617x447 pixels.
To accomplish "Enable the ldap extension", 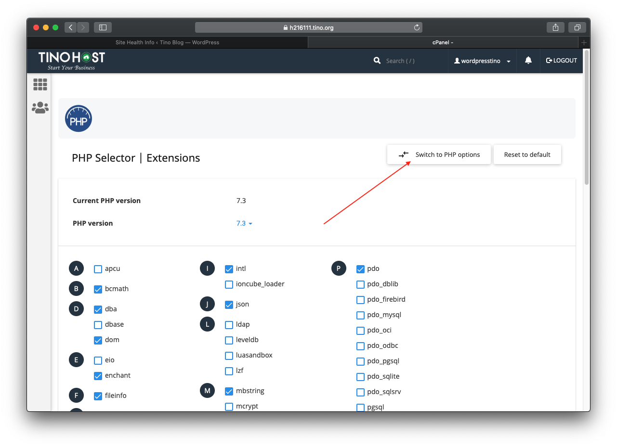I will (x=229, y=325).
